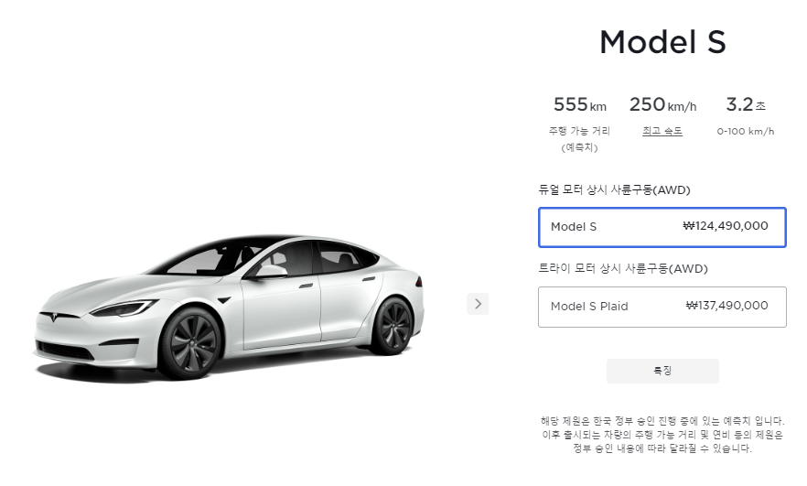Click the car's front headlight
This screenshot has width=807, height=486.
click(124, 309)
